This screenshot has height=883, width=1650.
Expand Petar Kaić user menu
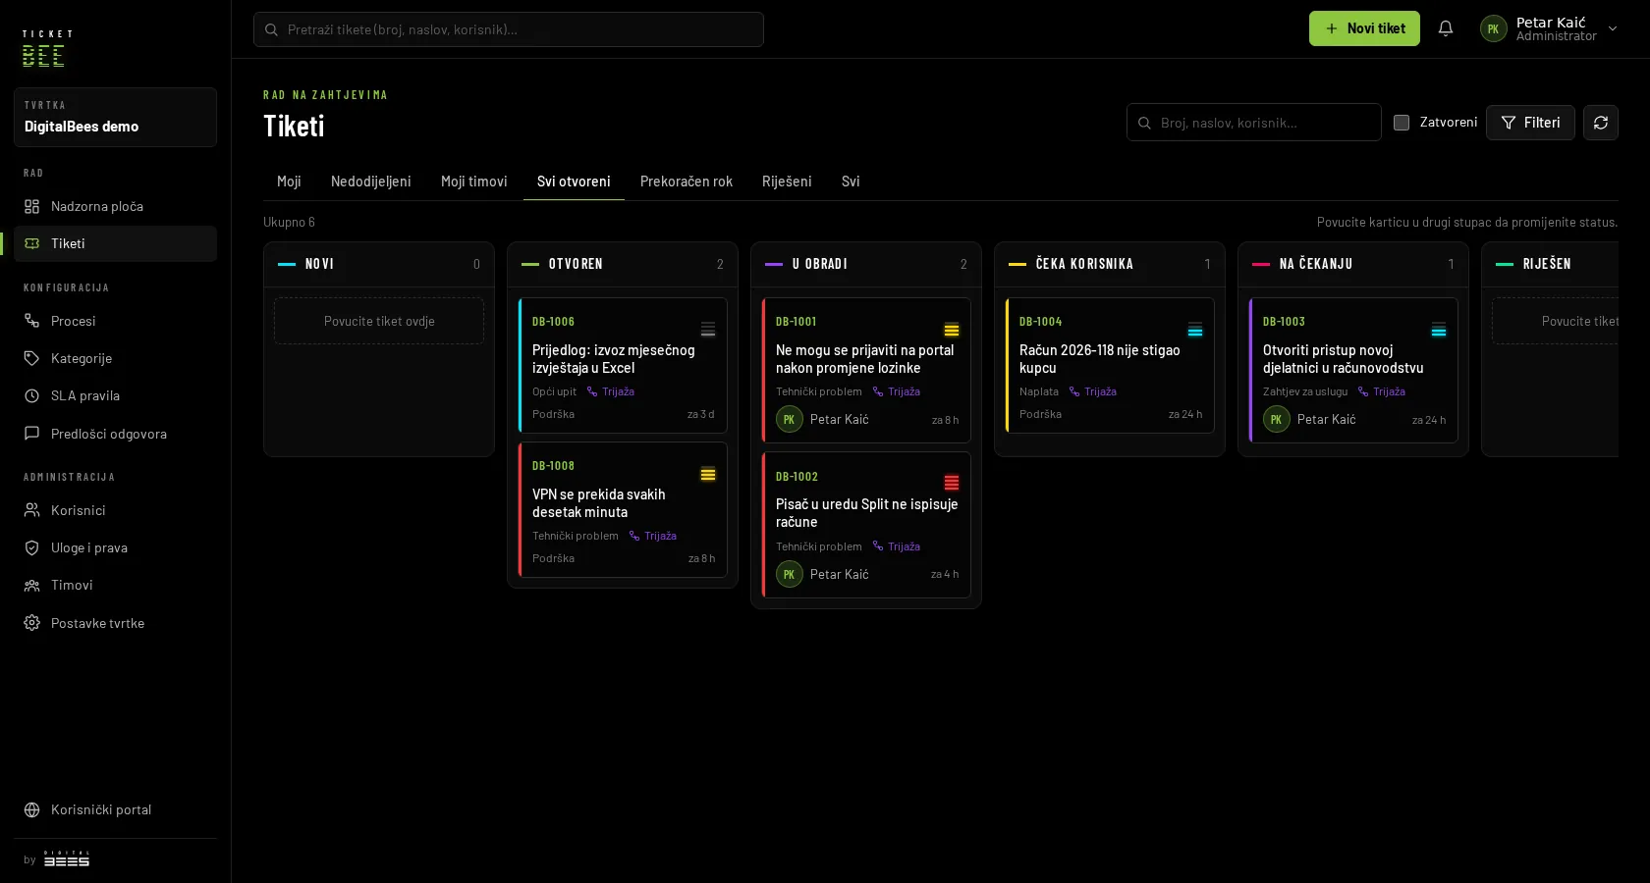(x=1549, y=28)
